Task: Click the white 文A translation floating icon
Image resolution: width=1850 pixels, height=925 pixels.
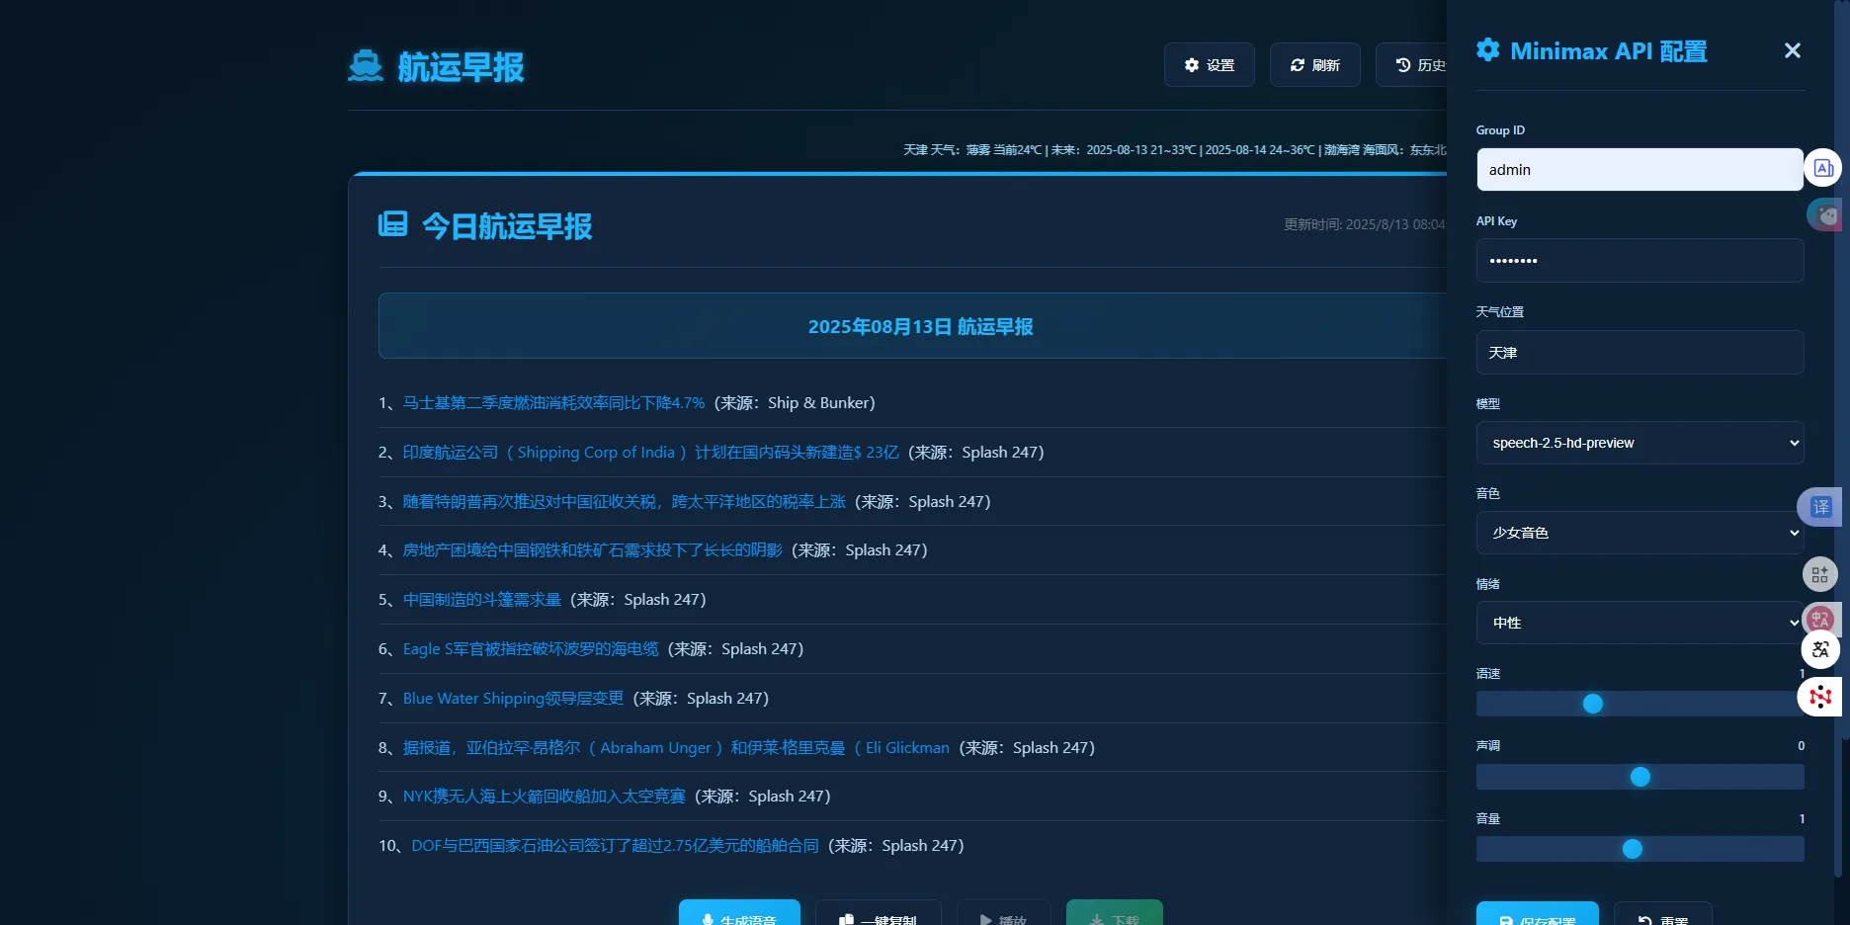Action: (1820, 649)
